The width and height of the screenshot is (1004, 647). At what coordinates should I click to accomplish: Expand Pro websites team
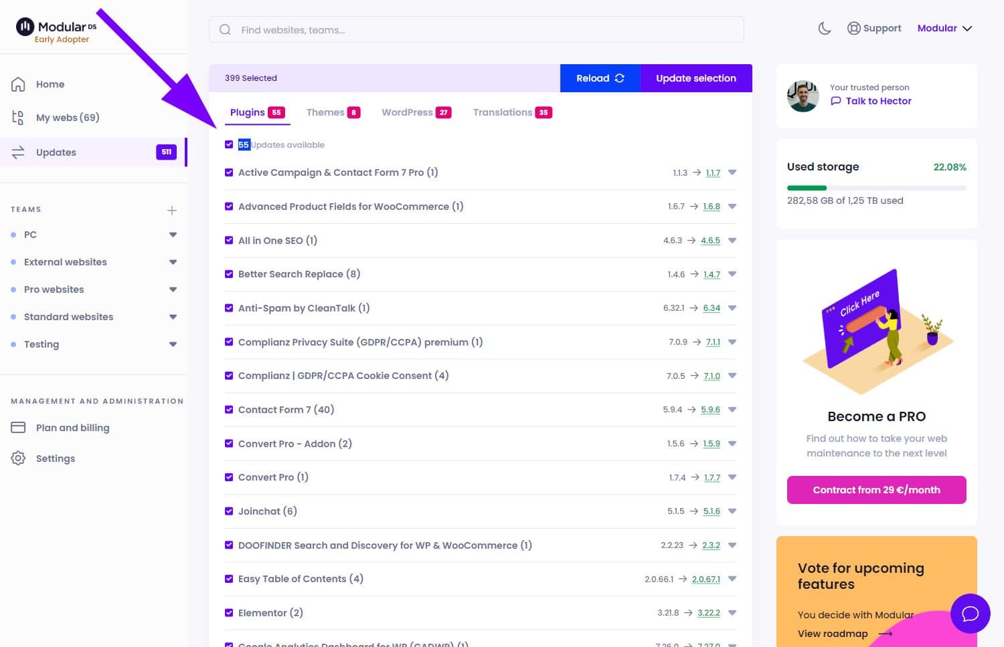[173, 289]
